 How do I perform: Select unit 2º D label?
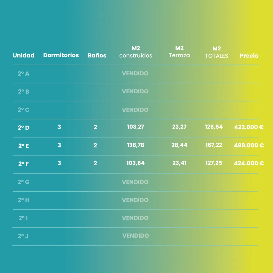click(x=24, y=128)
